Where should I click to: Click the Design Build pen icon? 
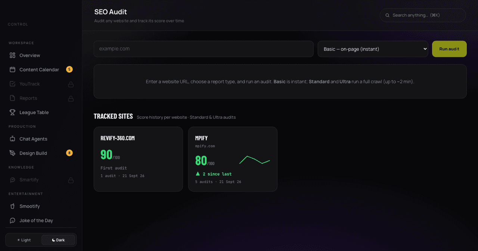12,153
